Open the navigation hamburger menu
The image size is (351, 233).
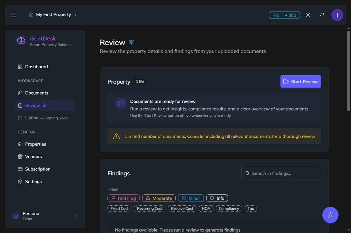[x=13, y=14]
